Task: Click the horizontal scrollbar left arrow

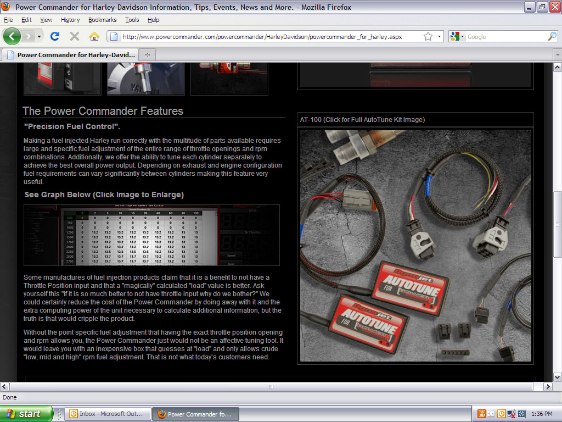Action: tap(4, 386)
